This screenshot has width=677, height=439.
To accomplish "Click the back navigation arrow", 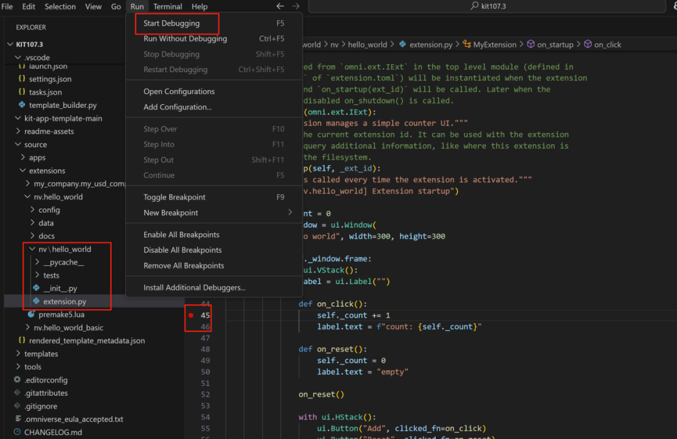I will click(x=280, y=6).
